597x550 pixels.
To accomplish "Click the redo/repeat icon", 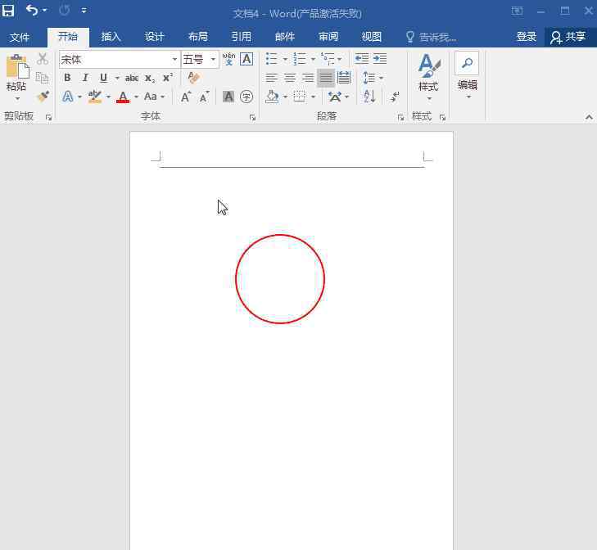I will 65,11.
